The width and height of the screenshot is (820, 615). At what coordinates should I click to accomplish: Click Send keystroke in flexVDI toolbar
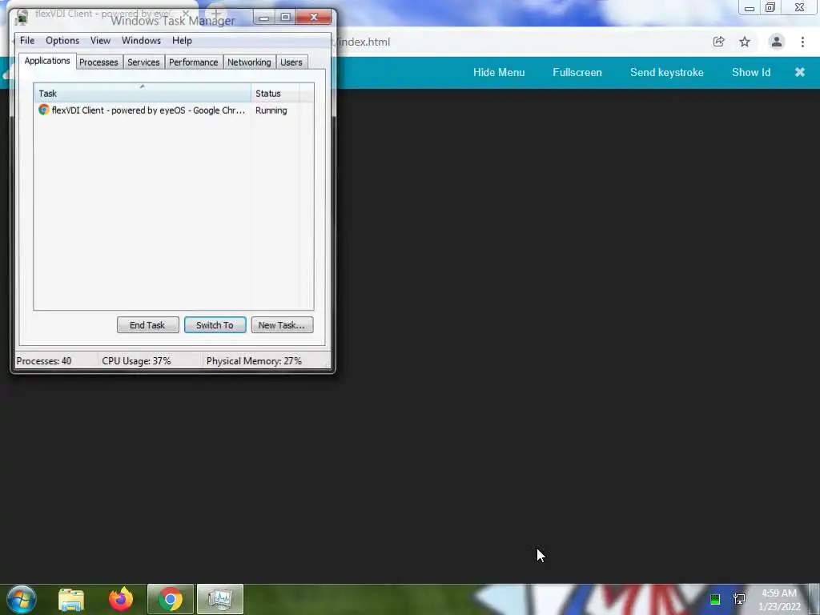(x=667, y=72)
